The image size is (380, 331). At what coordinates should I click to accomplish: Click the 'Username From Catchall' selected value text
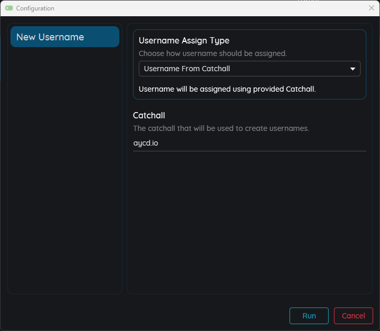point(187,69)
